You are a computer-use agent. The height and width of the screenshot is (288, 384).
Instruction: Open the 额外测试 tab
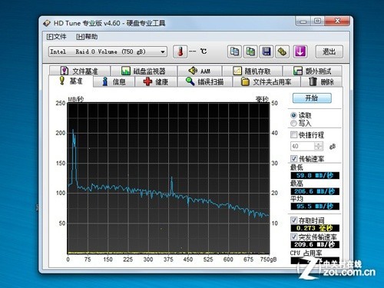(x=313, y=71)
